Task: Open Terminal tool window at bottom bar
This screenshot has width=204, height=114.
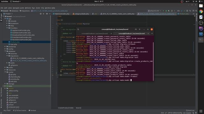Action: pyautogui.click(x=32, y=111)
